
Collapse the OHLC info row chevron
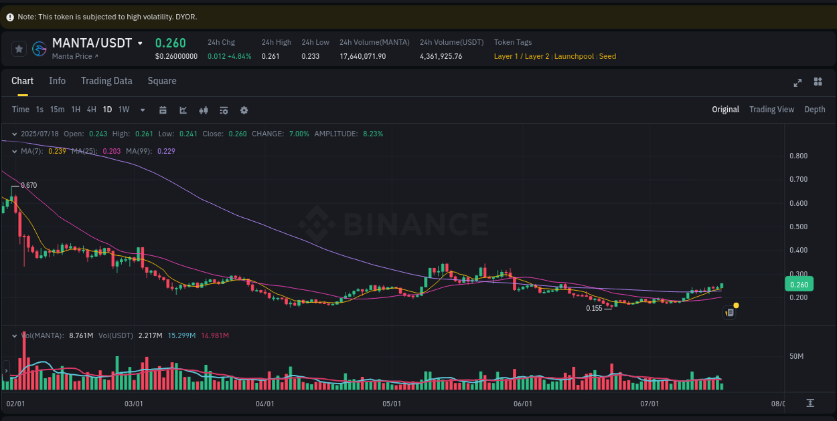(x=13, y=134)
